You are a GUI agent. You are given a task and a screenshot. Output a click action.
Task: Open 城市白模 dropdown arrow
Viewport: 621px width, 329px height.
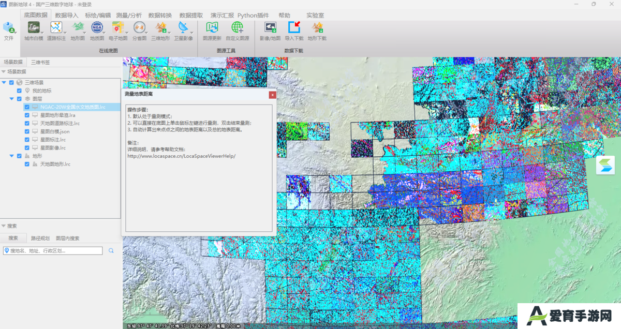42,32
